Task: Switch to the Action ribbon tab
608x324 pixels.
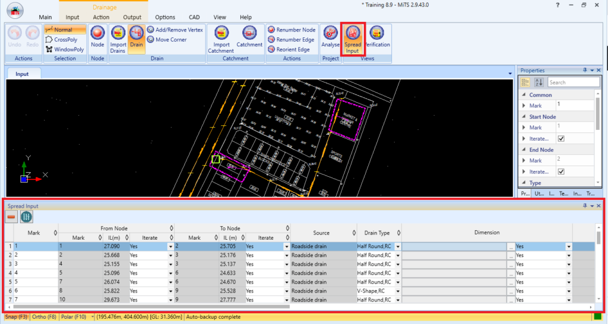Action: 101,17
